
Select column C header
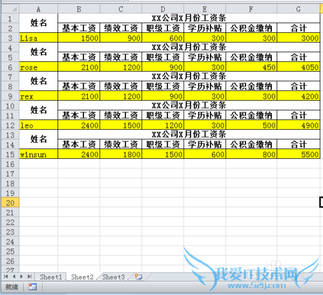pos(121,9)
